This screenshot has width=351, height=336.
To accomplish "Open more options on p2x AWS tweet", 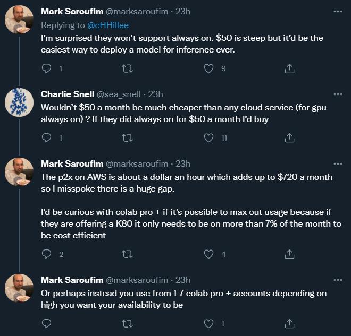I will coord(338,164).
